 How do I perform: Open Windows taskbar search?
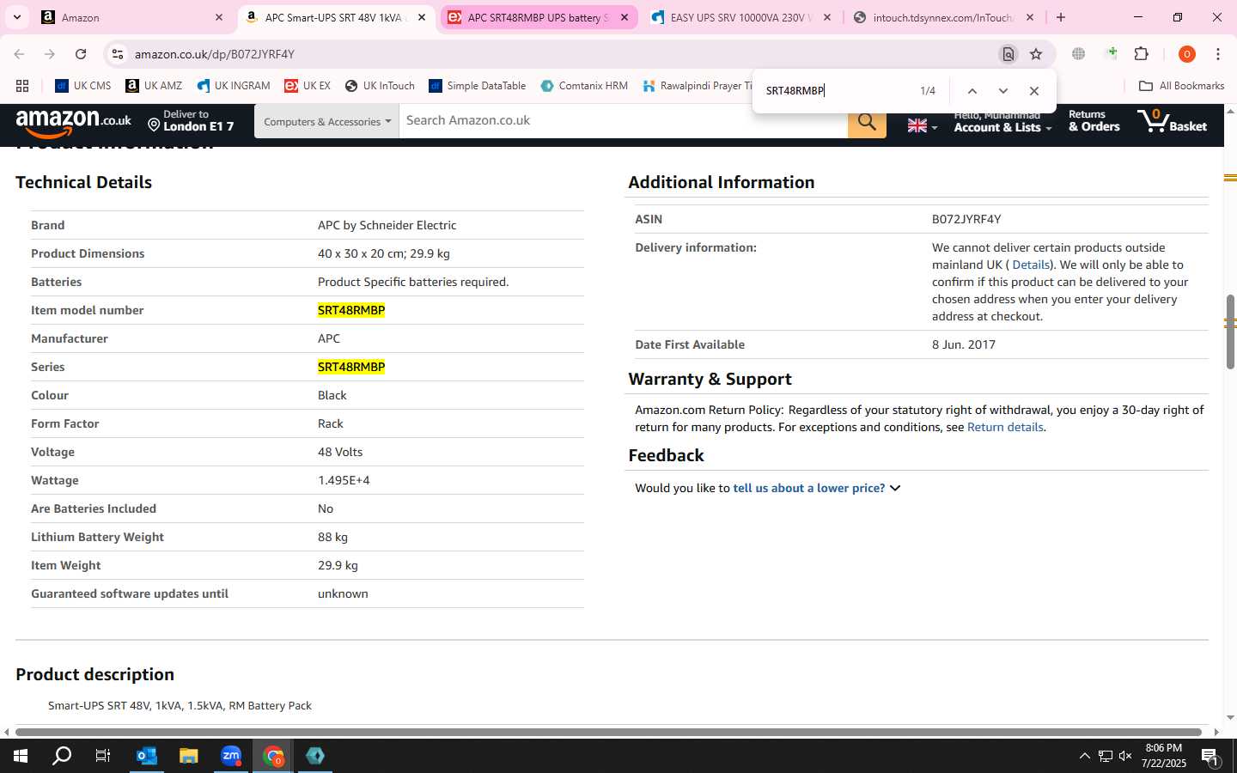point(62,756)
